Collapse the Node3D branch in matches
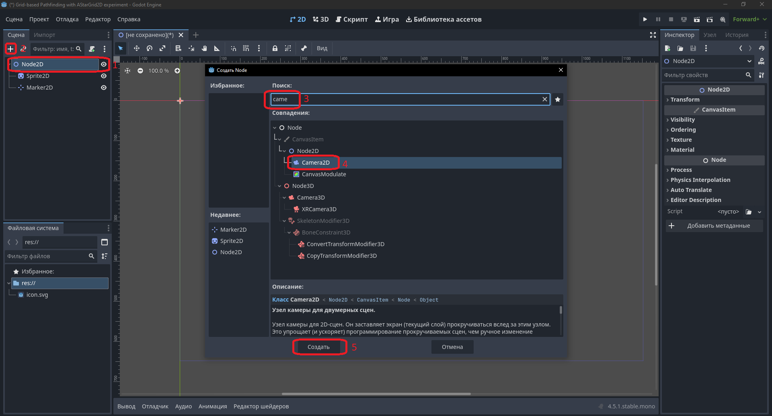Image resolution: width=772 pixels, height=416 pixels. [x=279, y=186]
